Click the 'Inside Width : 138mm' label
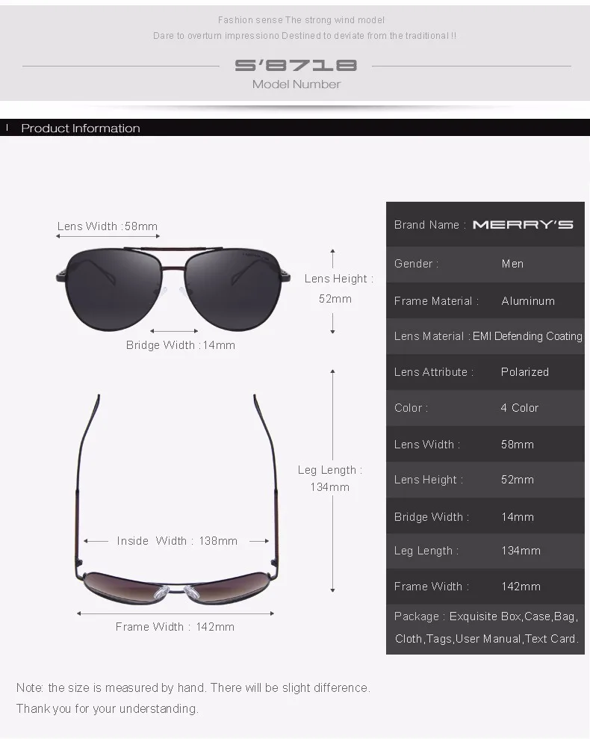 pos(177,540)
